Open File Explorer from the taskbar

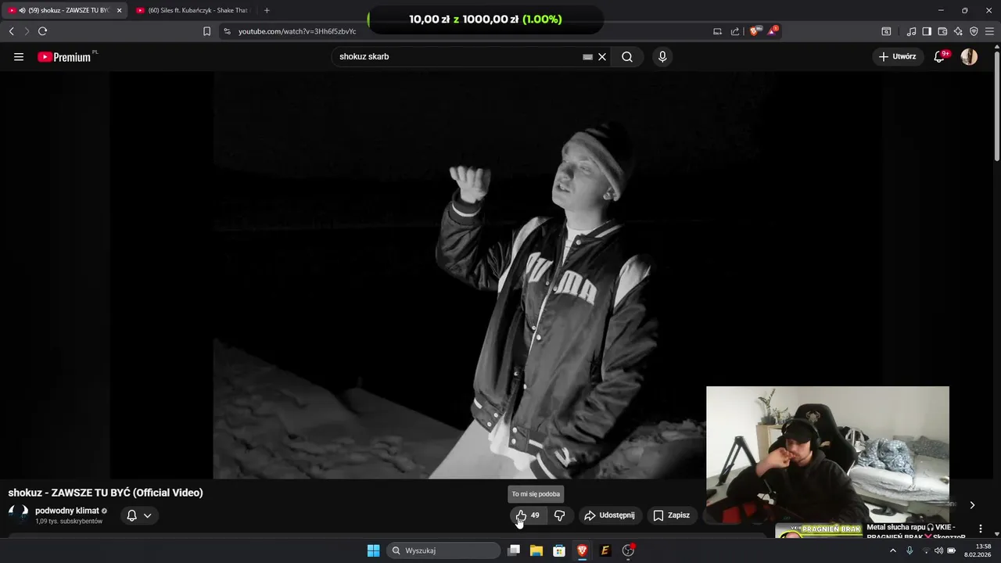click(536, 550)
